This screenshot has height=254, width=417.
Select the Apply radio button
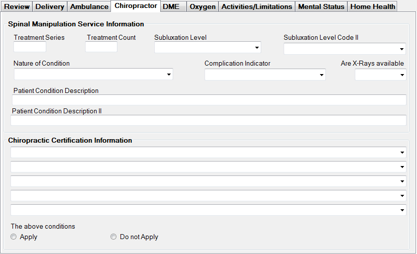click(x=13, y=237)
